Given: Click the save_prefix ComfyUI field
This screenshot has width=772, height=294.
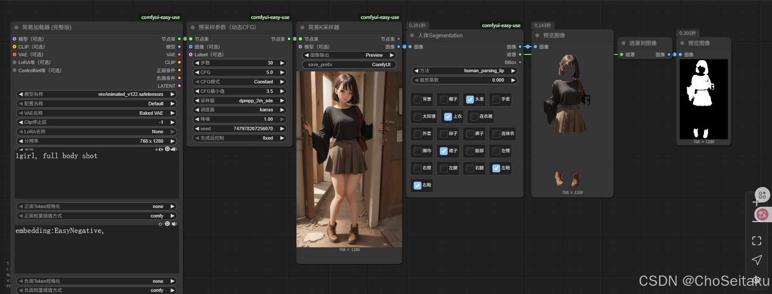Looking at the screenshot, I should [349, 64].
